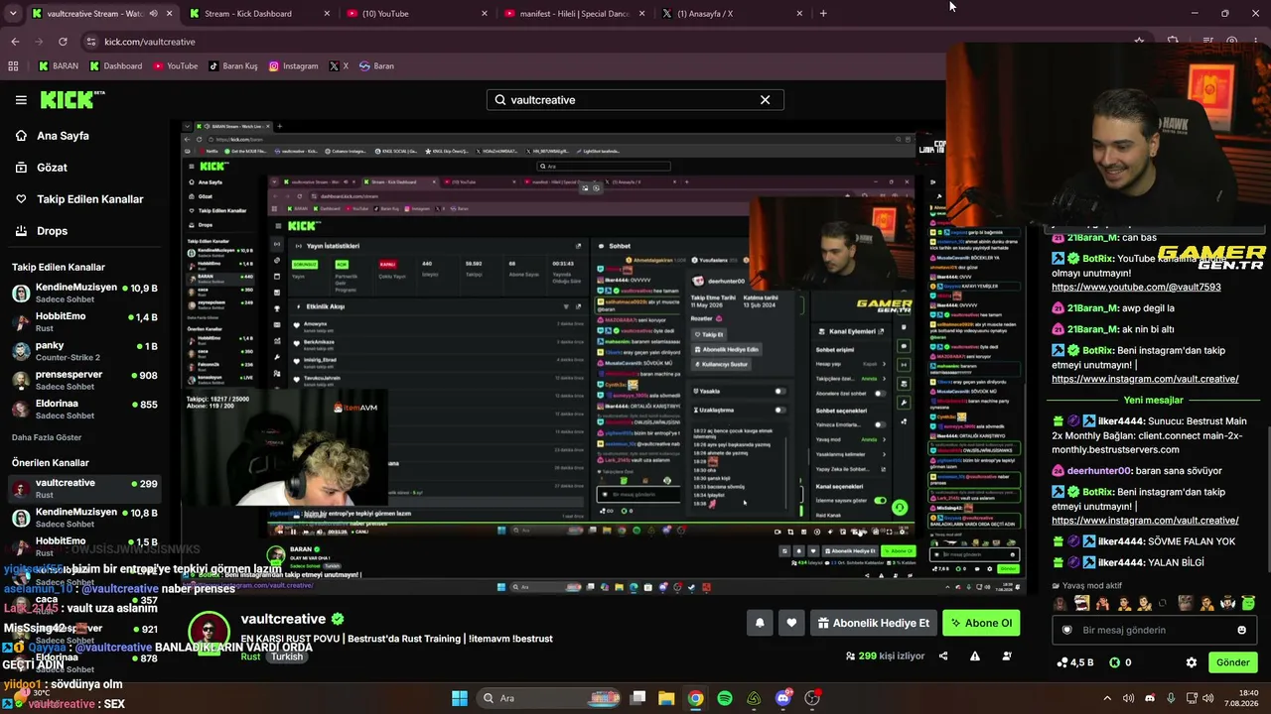Go back in browser history
The height and width of the screenshot is (714, 1271).
pos(15,42)
